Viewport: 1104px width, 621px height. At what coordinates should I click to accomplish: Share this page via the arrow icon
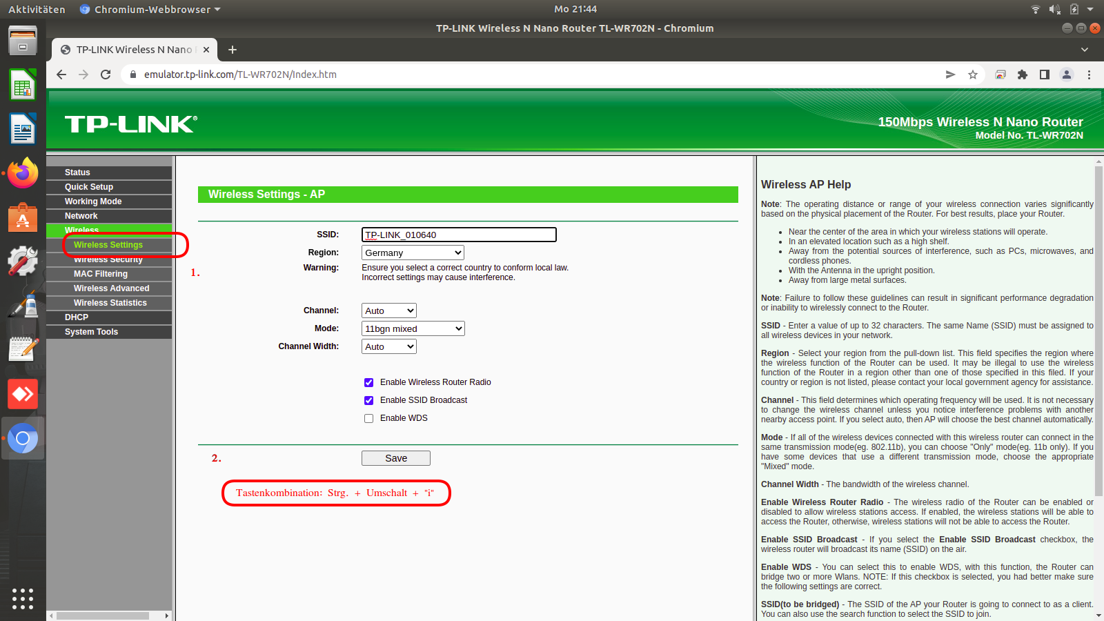point(950,75)
